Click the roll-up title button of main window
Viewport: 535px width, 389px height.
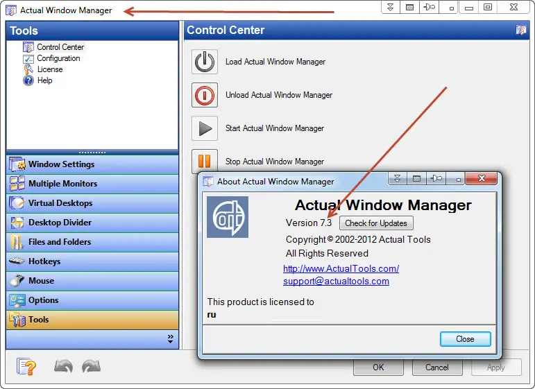[x=391, y=7]
